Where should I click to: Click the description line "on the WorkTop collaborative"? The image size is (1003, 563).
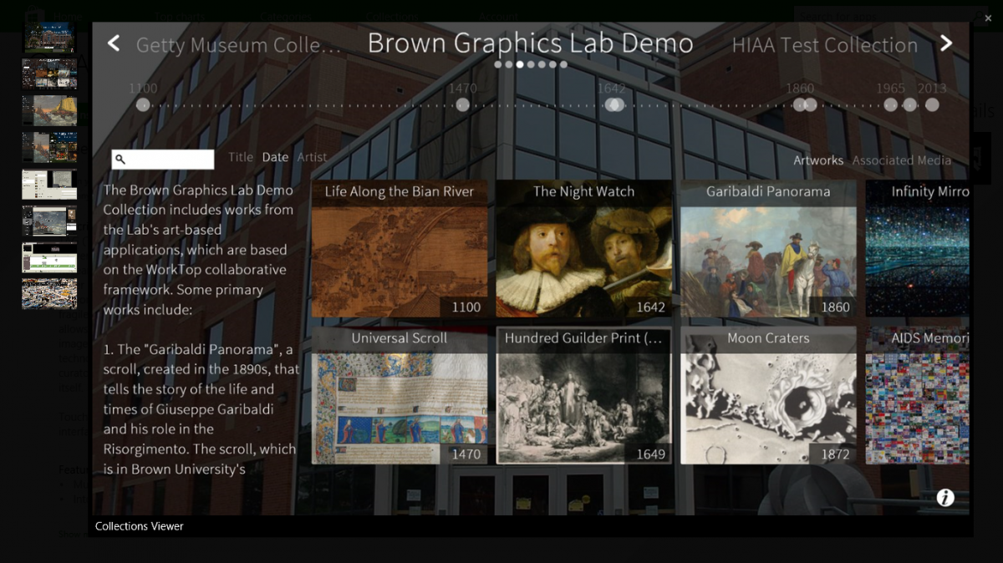(195, 270)
